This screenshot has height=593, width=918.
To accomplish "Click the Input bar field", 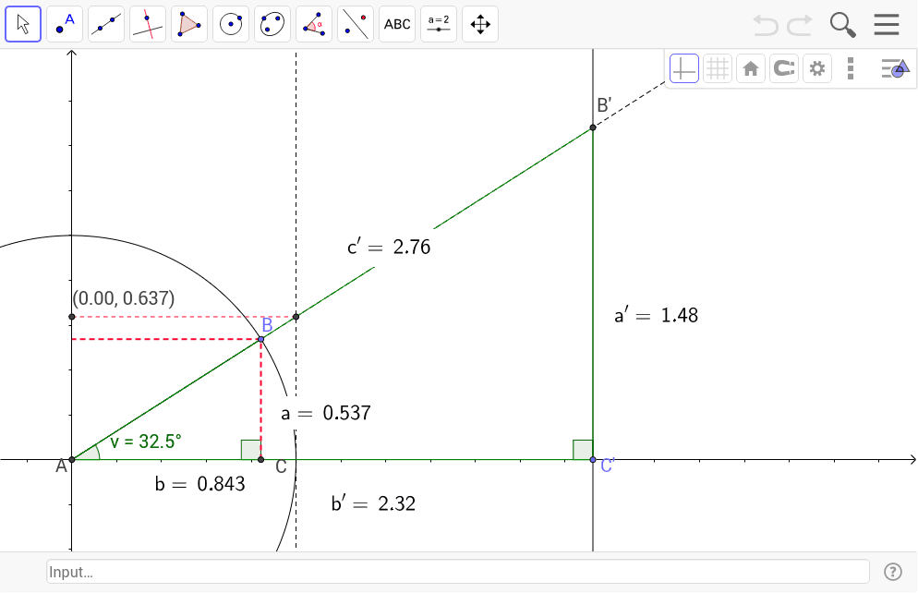I will click(458, 572).
